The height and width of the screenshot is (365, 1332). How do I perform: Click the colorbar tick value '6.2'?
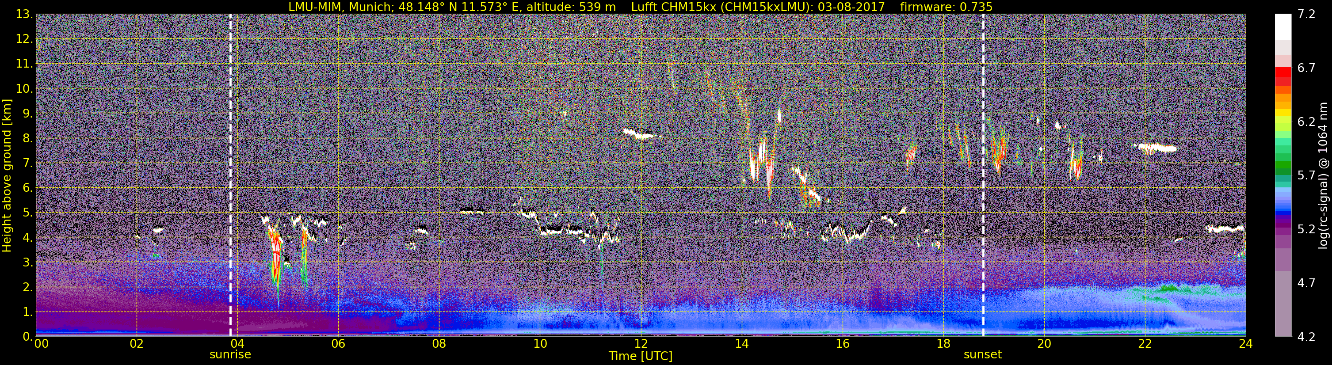pyautogui.click(x=1306, y=122)
